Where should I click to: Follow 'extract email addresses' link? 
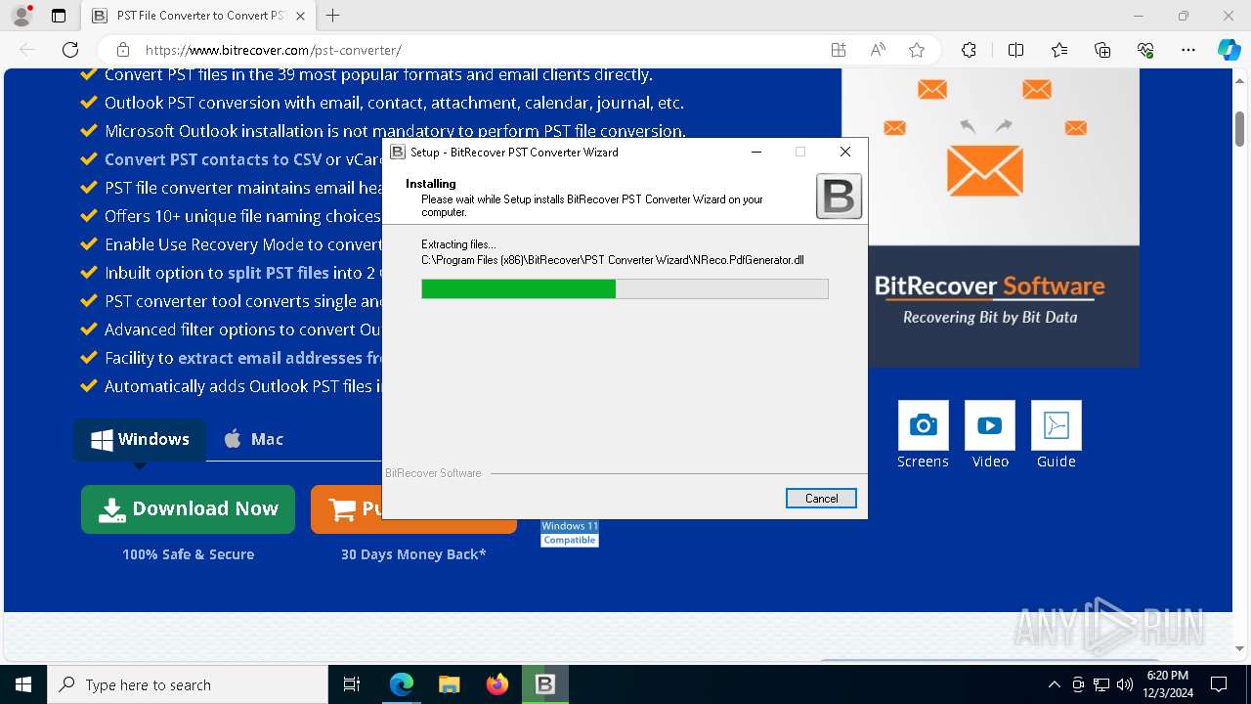[280, 358]
